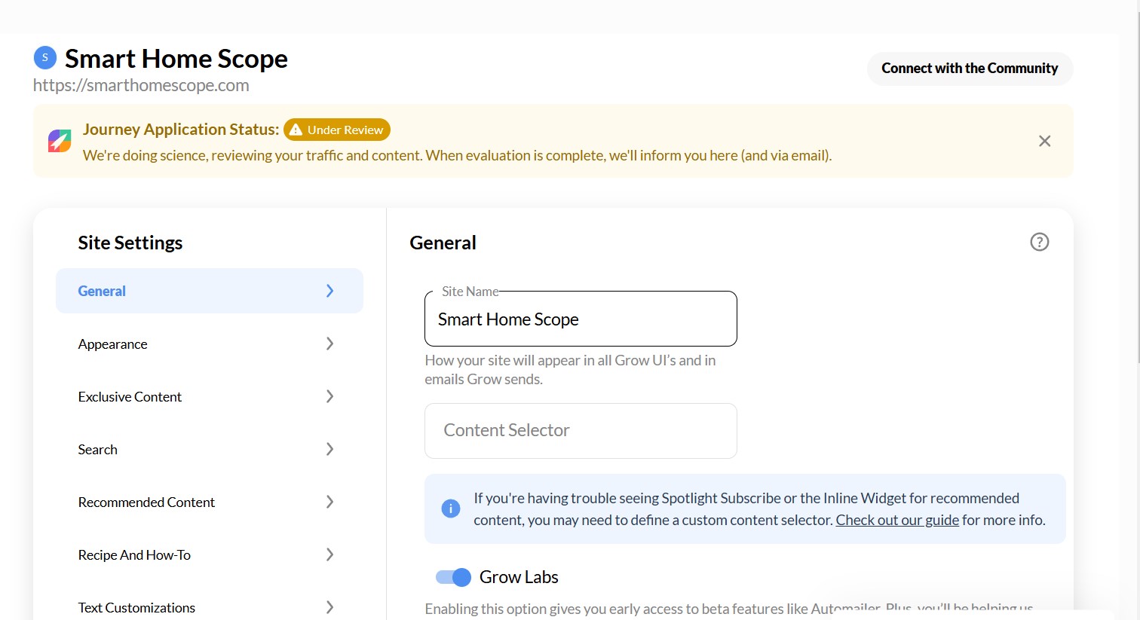Click the Under Review warning badge
This screenshot has height=620, width=1140.
point(337,130)
